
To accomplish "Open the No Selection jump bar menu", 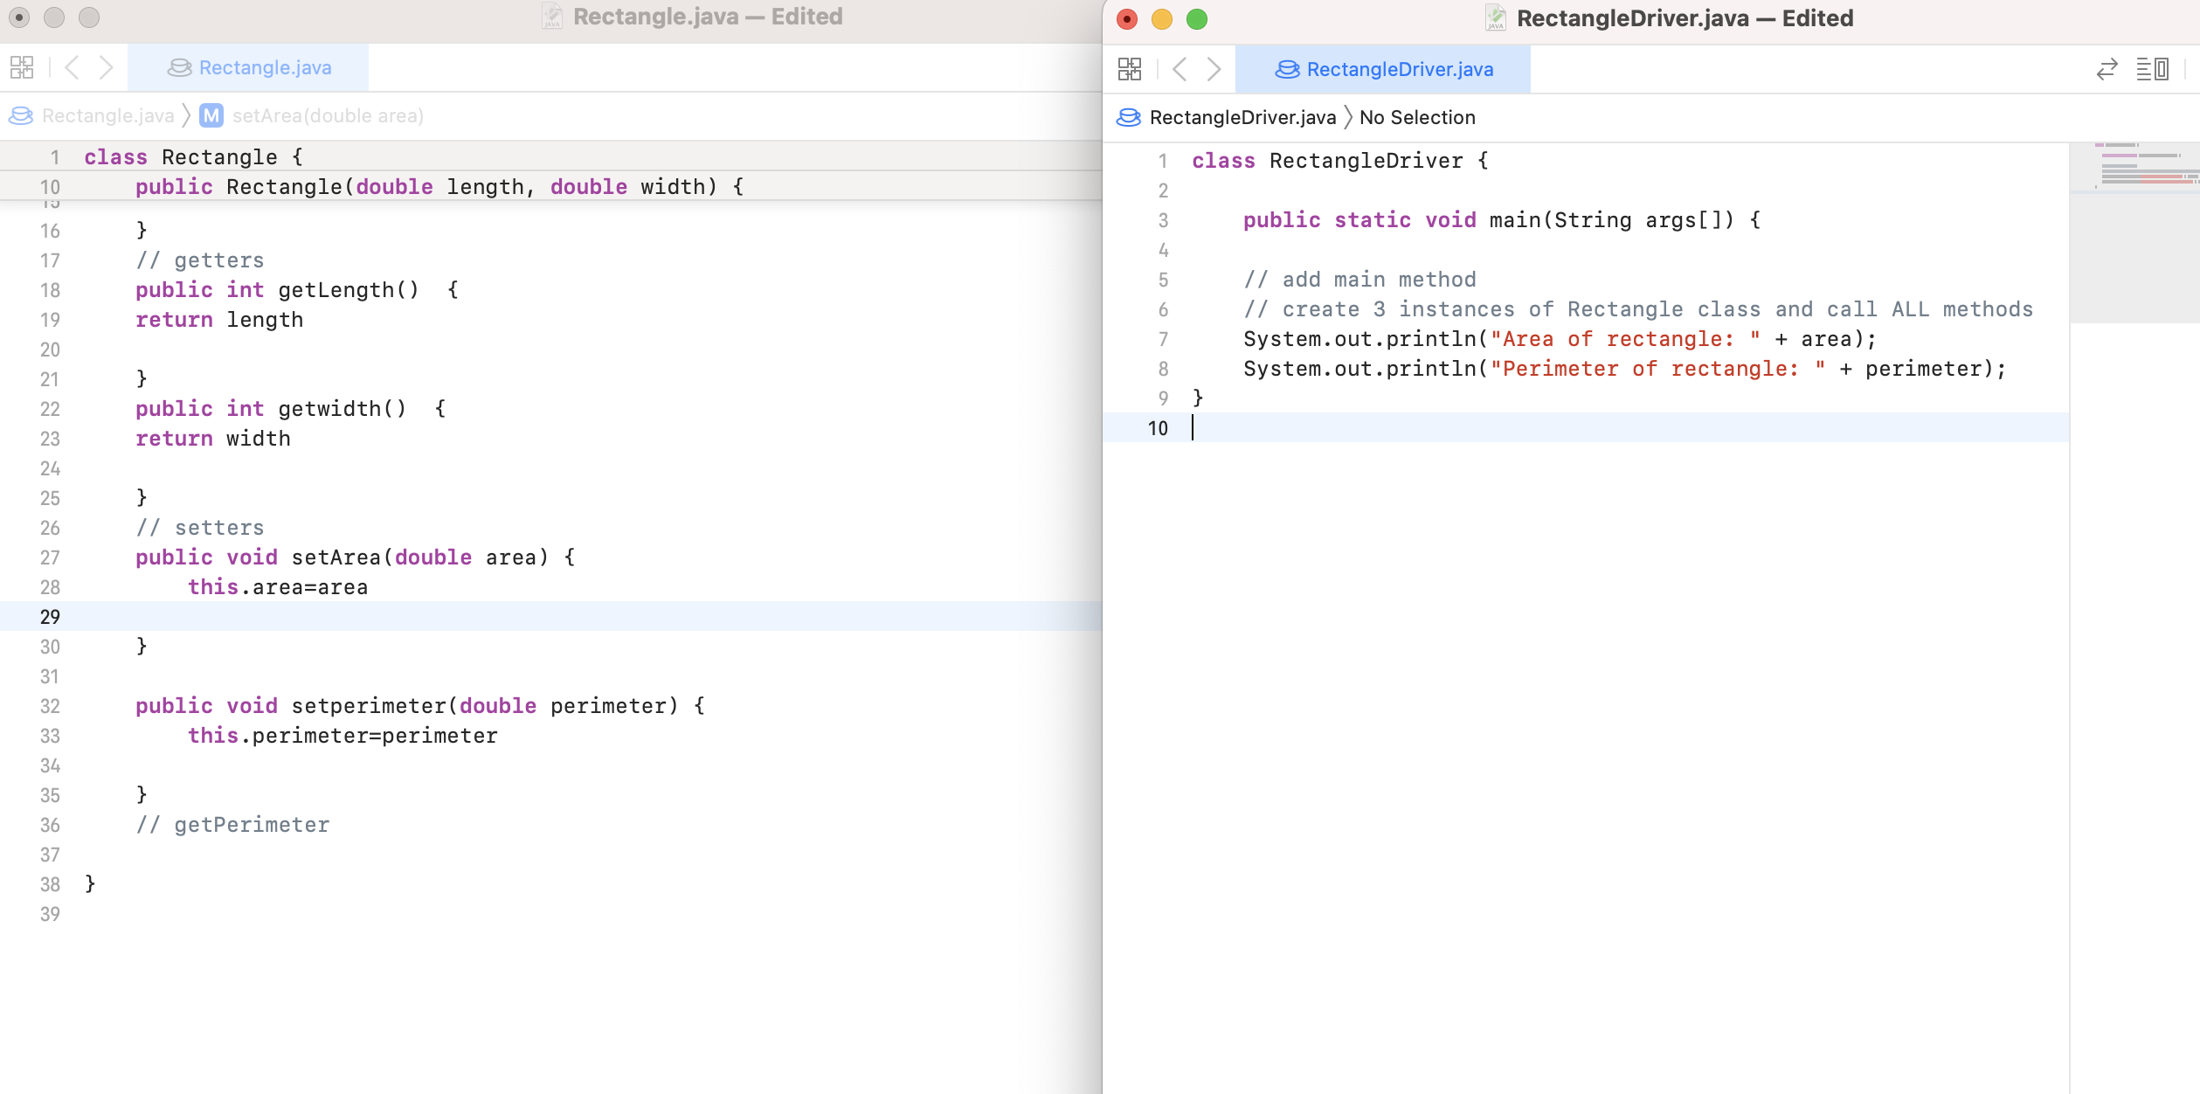I will point(1416,117).
